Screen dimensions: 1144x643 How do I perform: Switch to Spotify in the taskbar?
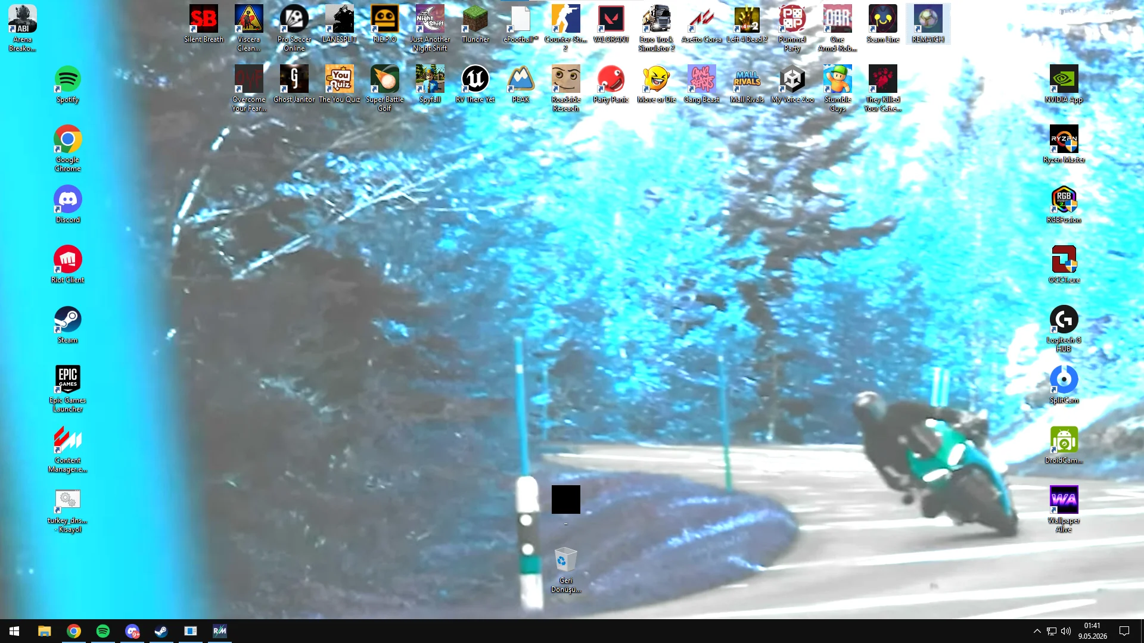coord(103,631)
